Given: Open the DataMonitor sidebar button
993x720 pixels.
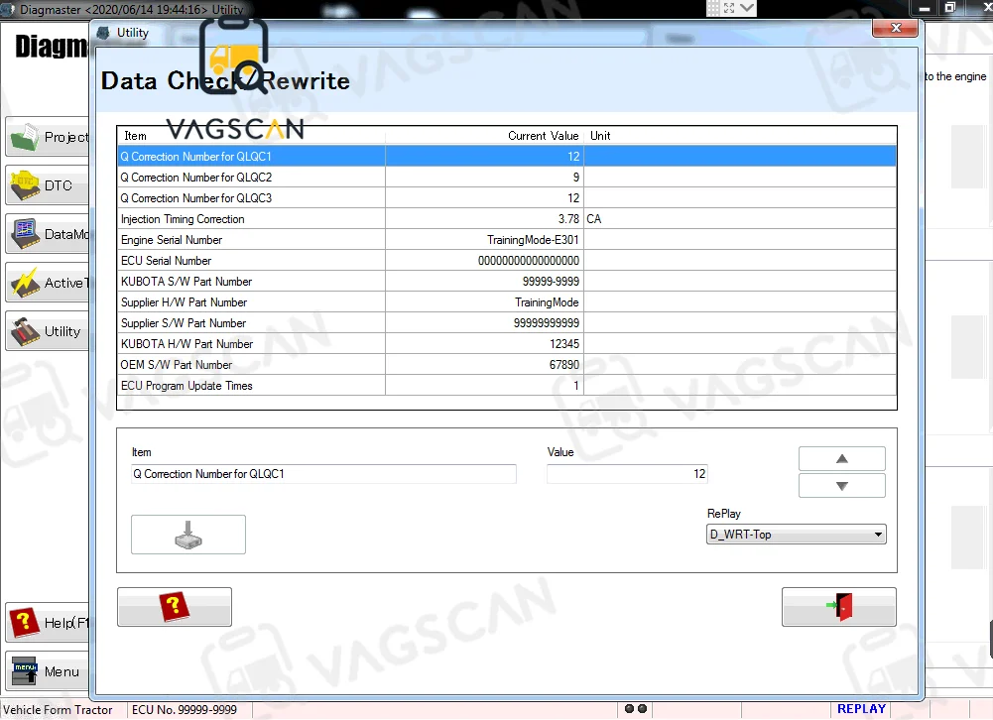Looking at the screenshot, I should [x=49, y=234].
